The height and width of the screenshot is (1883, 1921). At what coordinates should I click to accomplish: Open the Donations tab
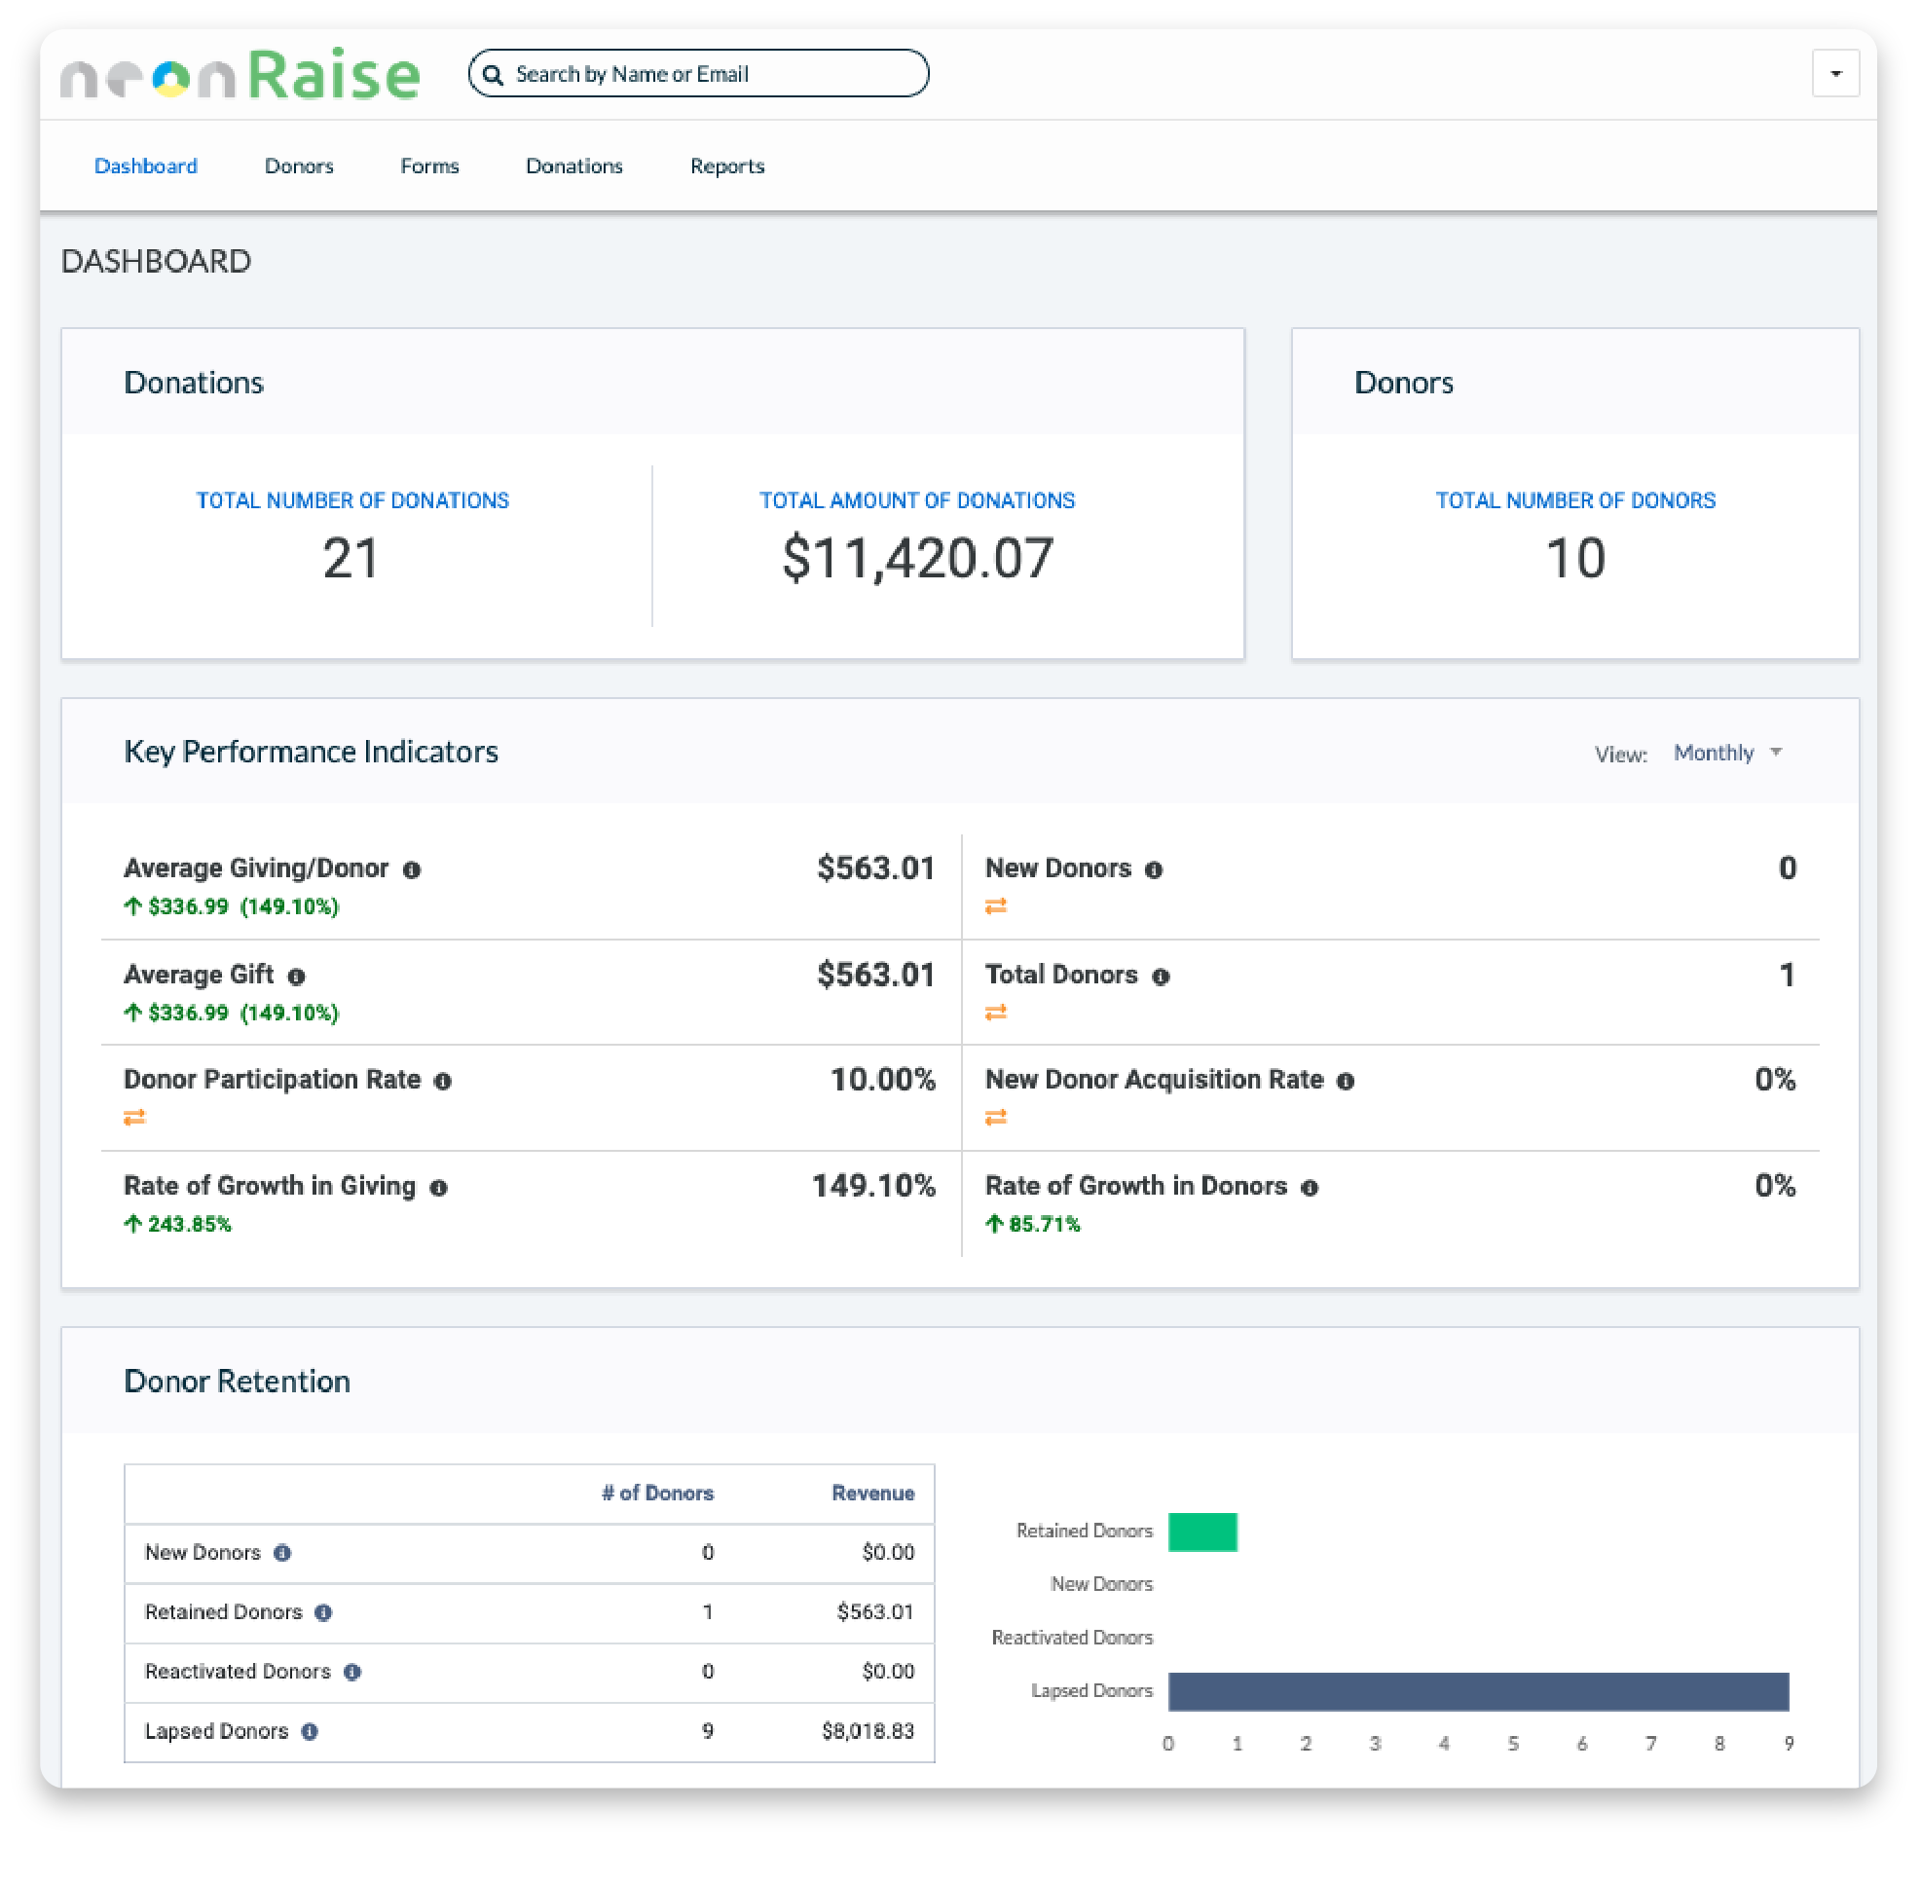click(573, 166)
